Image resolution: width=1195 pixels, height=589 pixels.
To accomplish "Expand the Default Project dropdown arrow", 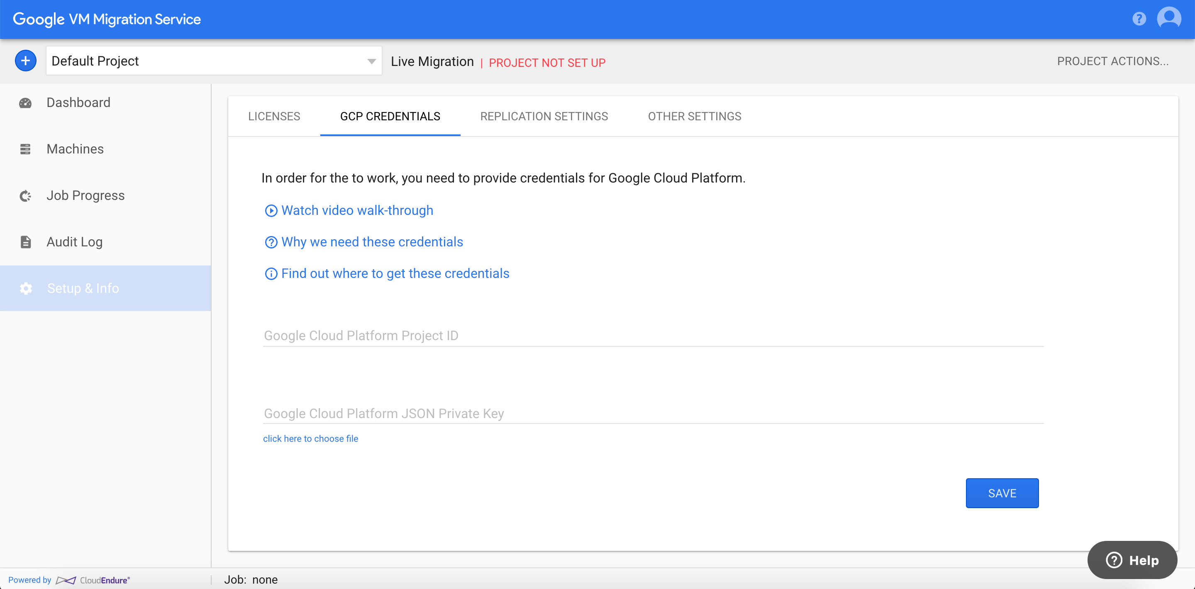I will pos(371,61).
